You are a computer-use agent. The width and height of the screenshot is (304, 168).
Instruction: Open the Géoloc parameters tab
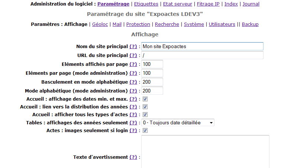[100, 24]
